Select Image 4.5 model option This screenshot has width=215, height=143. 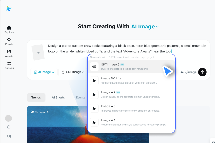pyautogui.click(x=131, y=122)
